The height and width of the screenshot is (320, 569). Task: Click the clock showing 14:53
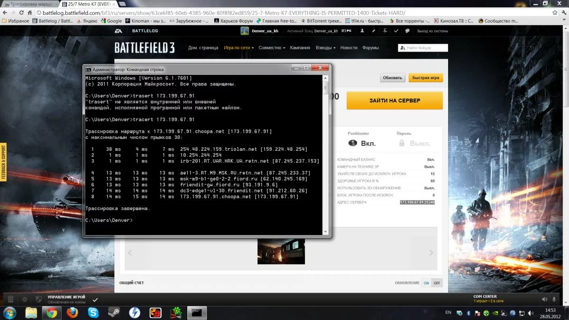tap(550, 310)
